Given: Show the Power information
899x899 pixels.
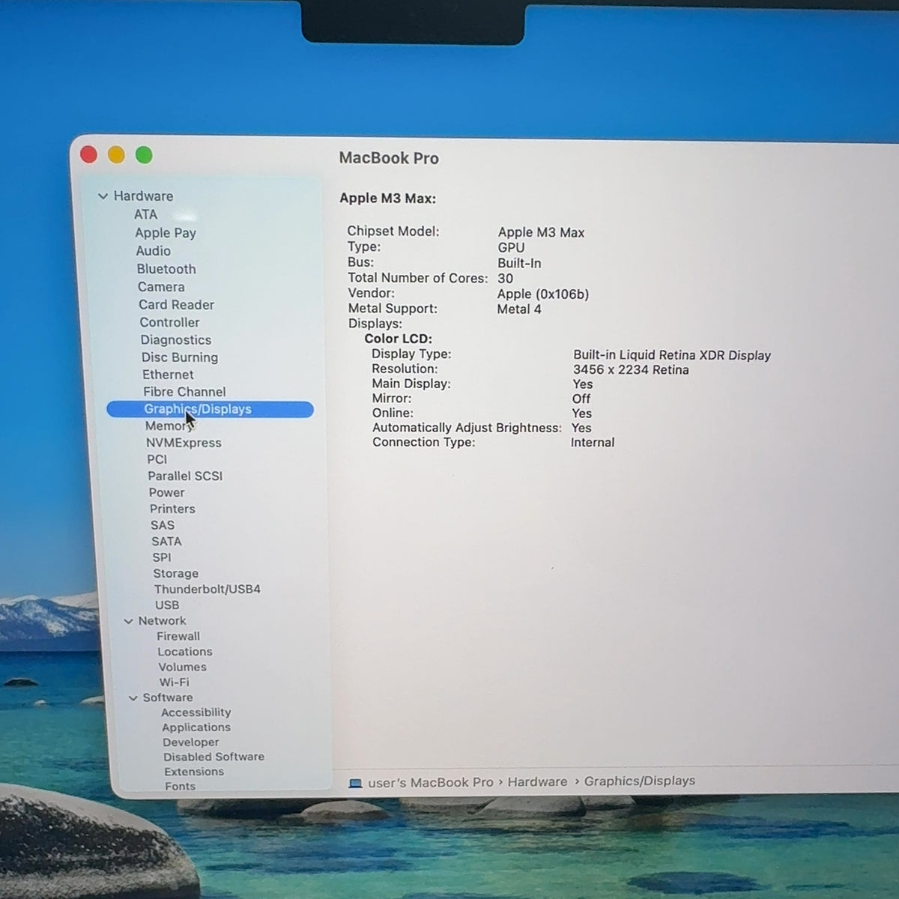Looking at the screenshot, I should click(166, 492).
